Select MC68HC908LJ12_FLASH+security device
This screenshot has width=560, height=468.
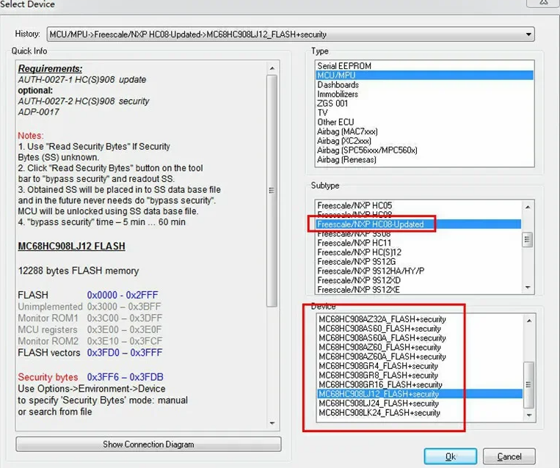[379, 394]
